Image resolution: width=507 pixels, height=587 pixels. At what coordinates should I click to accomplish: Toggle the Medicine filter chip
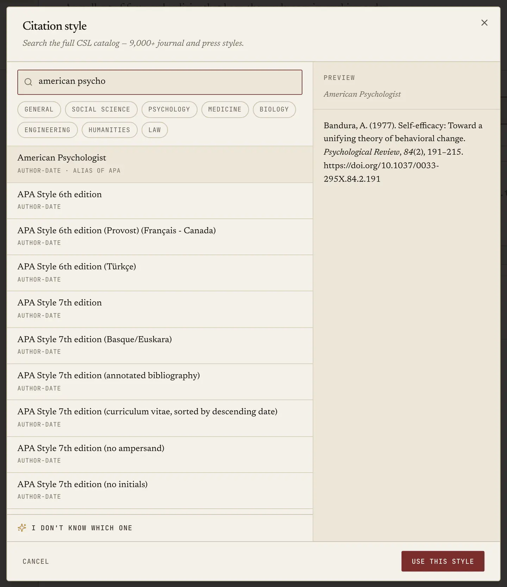coord(225,109)
